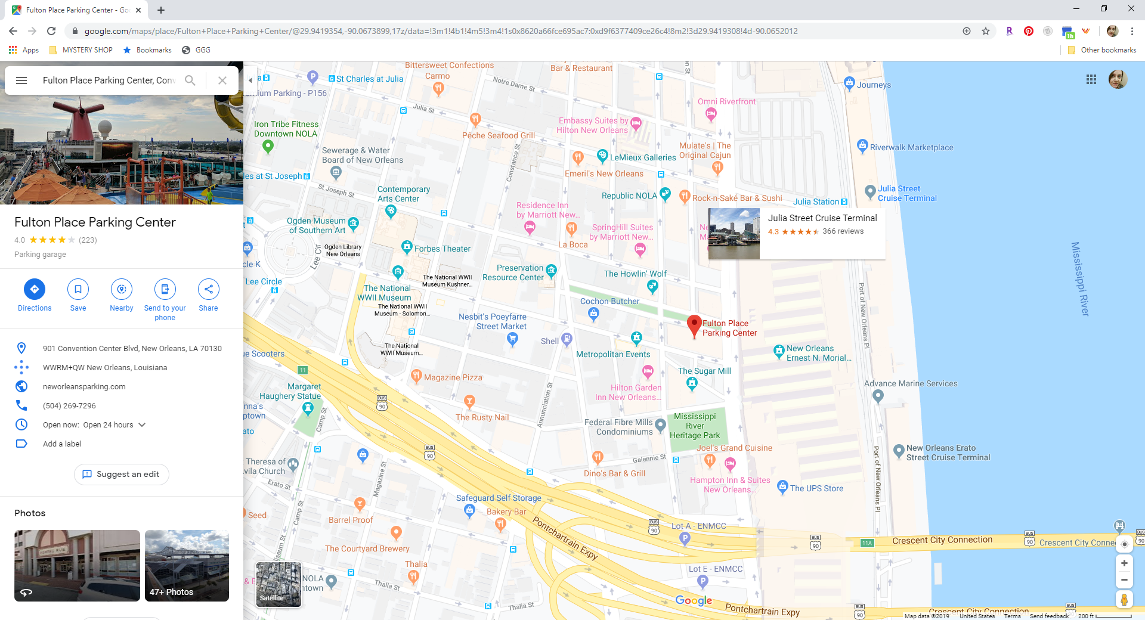The width and height of the screenshot is (1145, 620).
Task: Reload the page
Action: pos(51,31)
